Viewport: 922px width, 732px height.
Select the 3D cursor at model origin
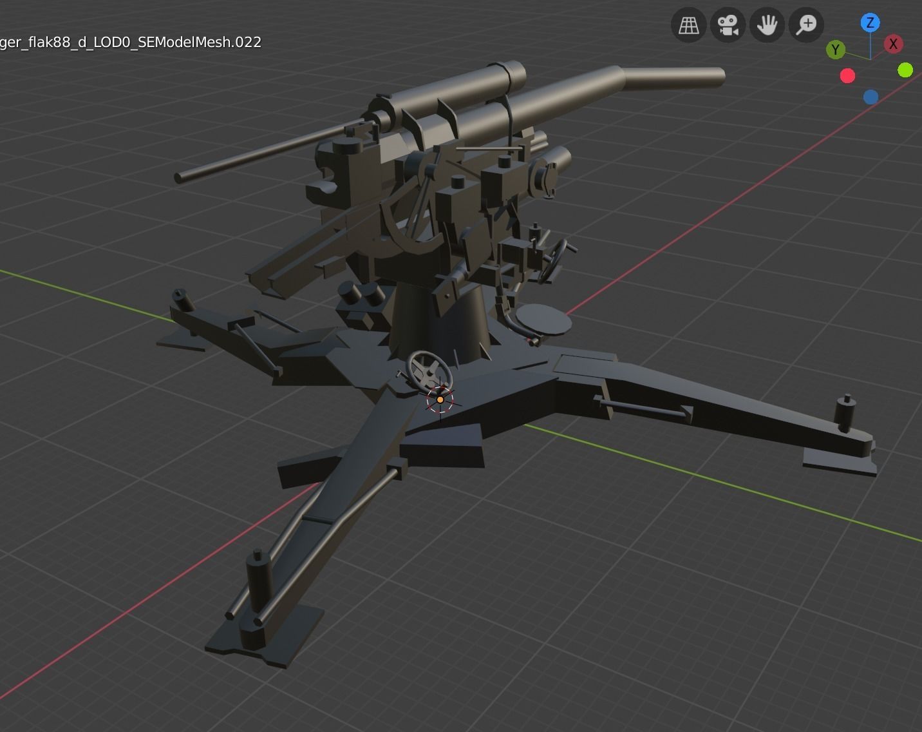[440, 400]
